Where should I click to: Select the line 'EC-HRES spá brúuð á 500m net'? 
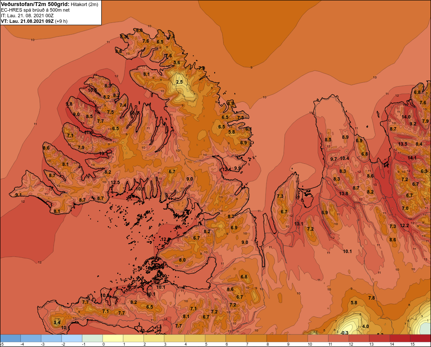(x=35, y=10)
